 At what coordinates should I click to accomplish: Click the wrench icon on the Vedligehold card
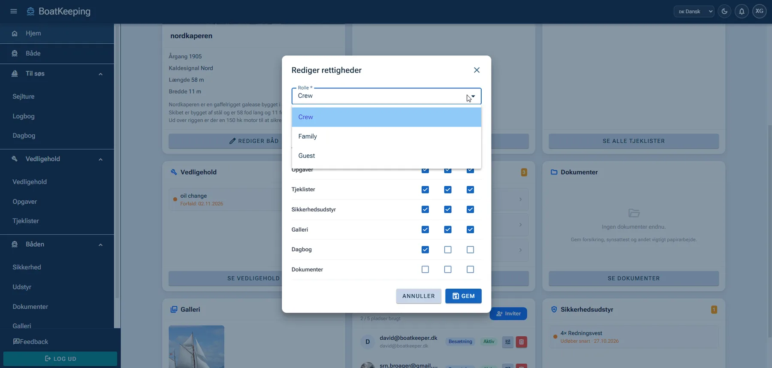pos(174,172)
